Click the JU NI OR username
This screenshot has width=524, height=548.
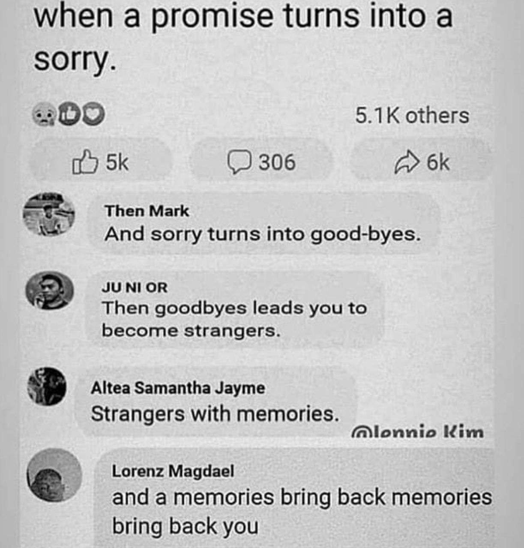pos(135,287)
